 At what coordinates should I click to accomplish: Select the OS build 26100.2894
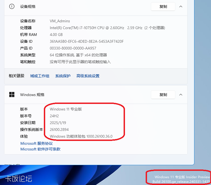tap(59, 129)
